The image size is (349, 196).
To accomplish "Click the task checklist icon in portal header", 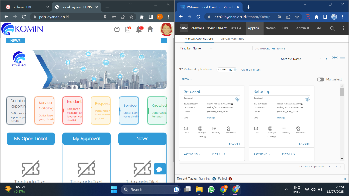I will [x=128, y=29].
